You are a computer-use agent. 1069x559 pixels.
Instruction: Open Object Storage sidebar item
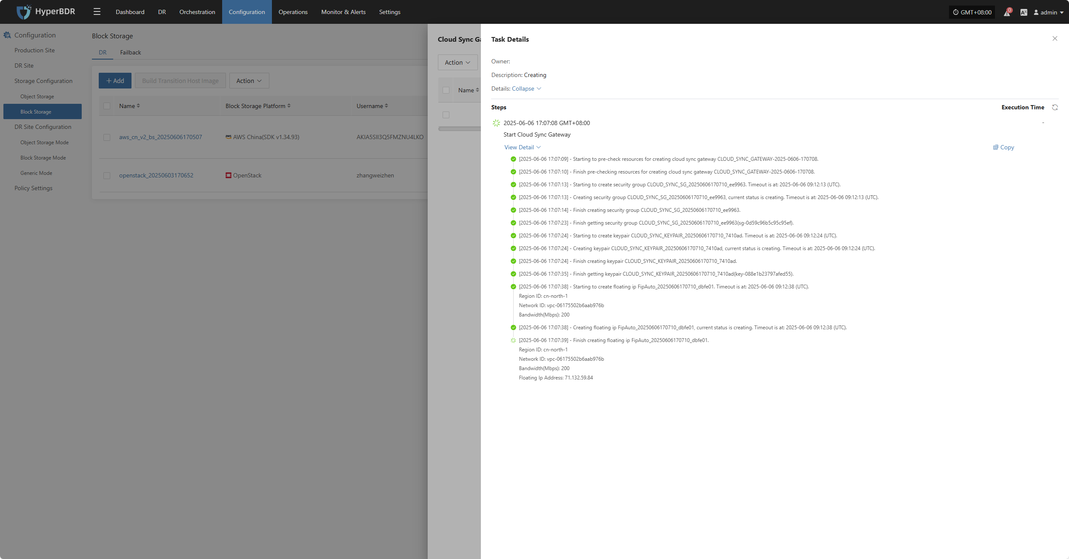pos(37,97)
